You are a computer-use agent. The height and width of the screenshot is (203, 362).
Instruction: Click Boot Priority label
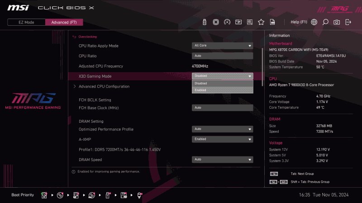pyautogui.click(x=23, y=195)
